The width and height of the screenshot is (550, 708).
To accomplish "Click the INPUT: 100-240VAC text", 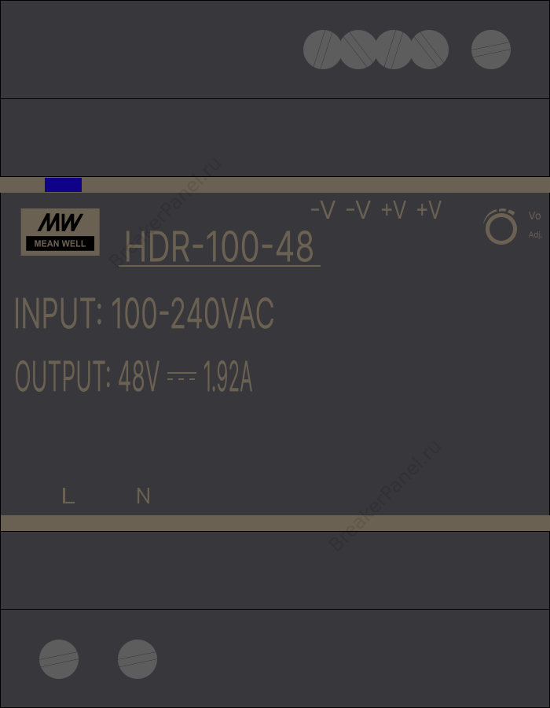I will 145,313.
